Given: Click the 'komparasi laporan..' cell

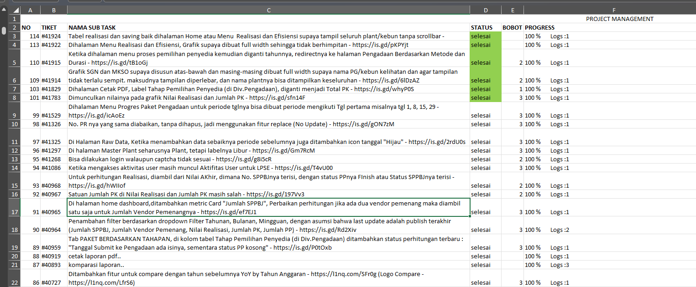Looking at the screenshot, I should click(x=268, y=265).
